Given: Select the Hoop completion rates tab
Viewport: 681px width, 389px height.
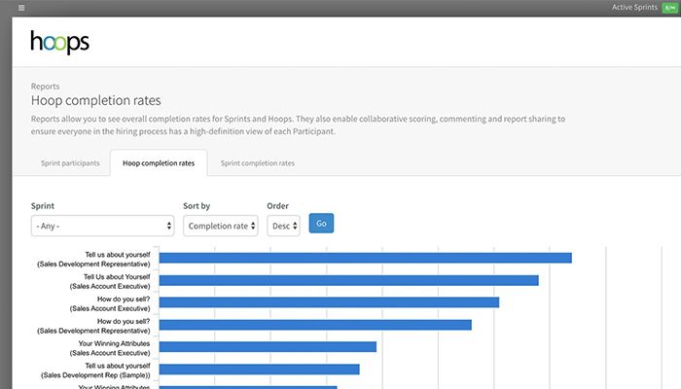Looking at the screenshot, I should 158,163.
